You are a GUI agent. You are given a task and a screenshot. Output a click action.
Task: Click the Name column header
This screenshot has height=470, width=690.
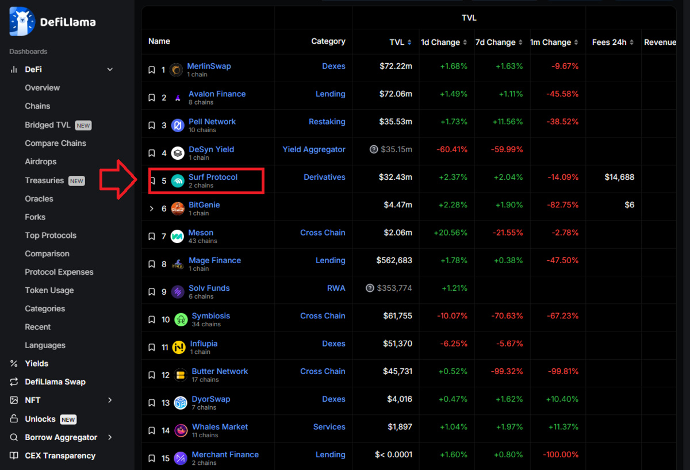tap(159, 41)
